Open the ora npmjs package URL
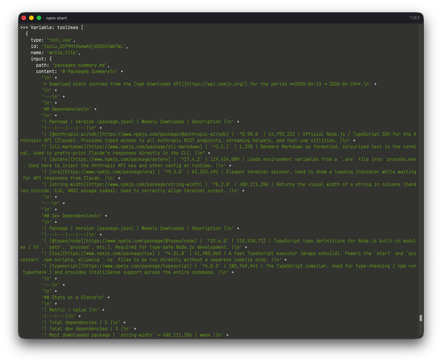 (x=109, y=172)
